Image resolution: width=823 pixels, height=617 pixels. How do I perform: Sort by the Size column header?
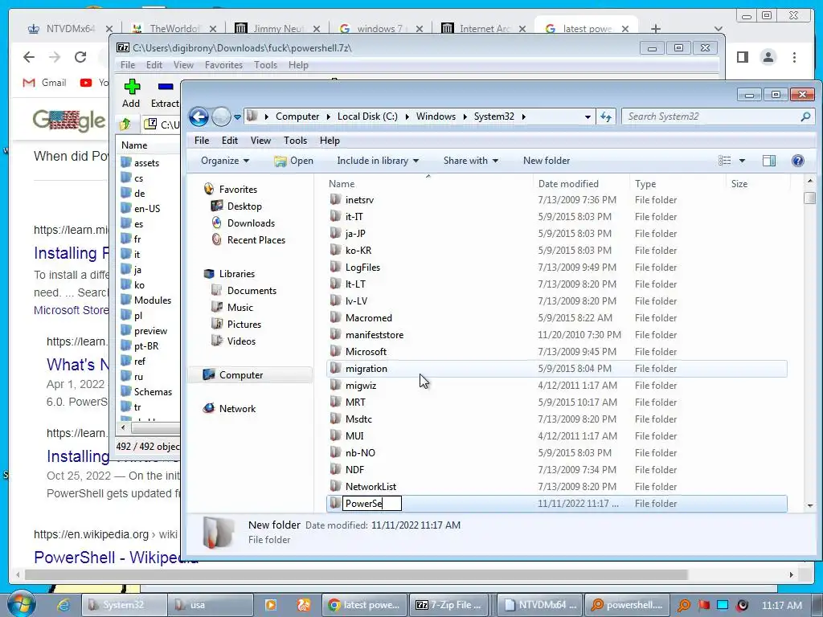[x=739, y=184]
